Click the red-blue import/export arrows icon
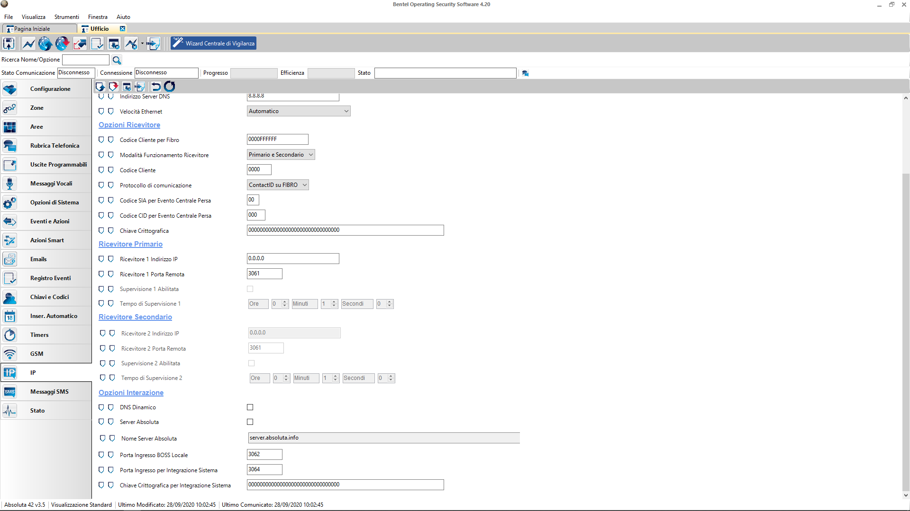 coord(80,44)
